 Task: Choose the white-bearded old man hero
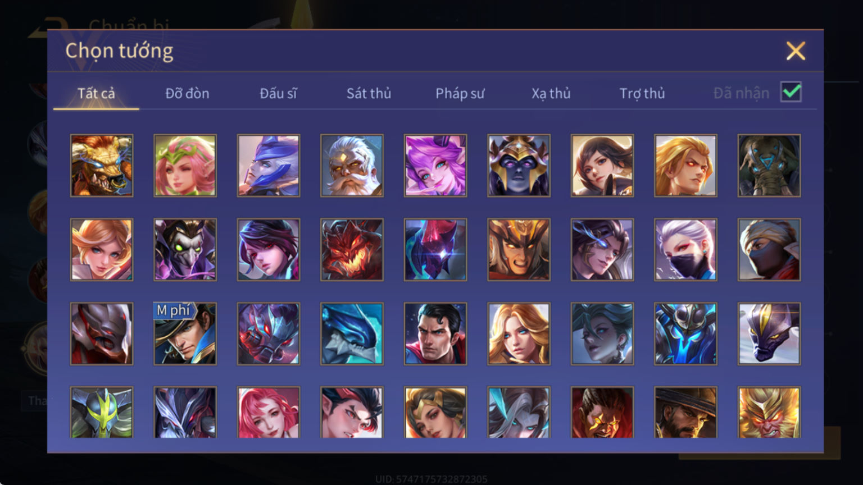(352, 166)
